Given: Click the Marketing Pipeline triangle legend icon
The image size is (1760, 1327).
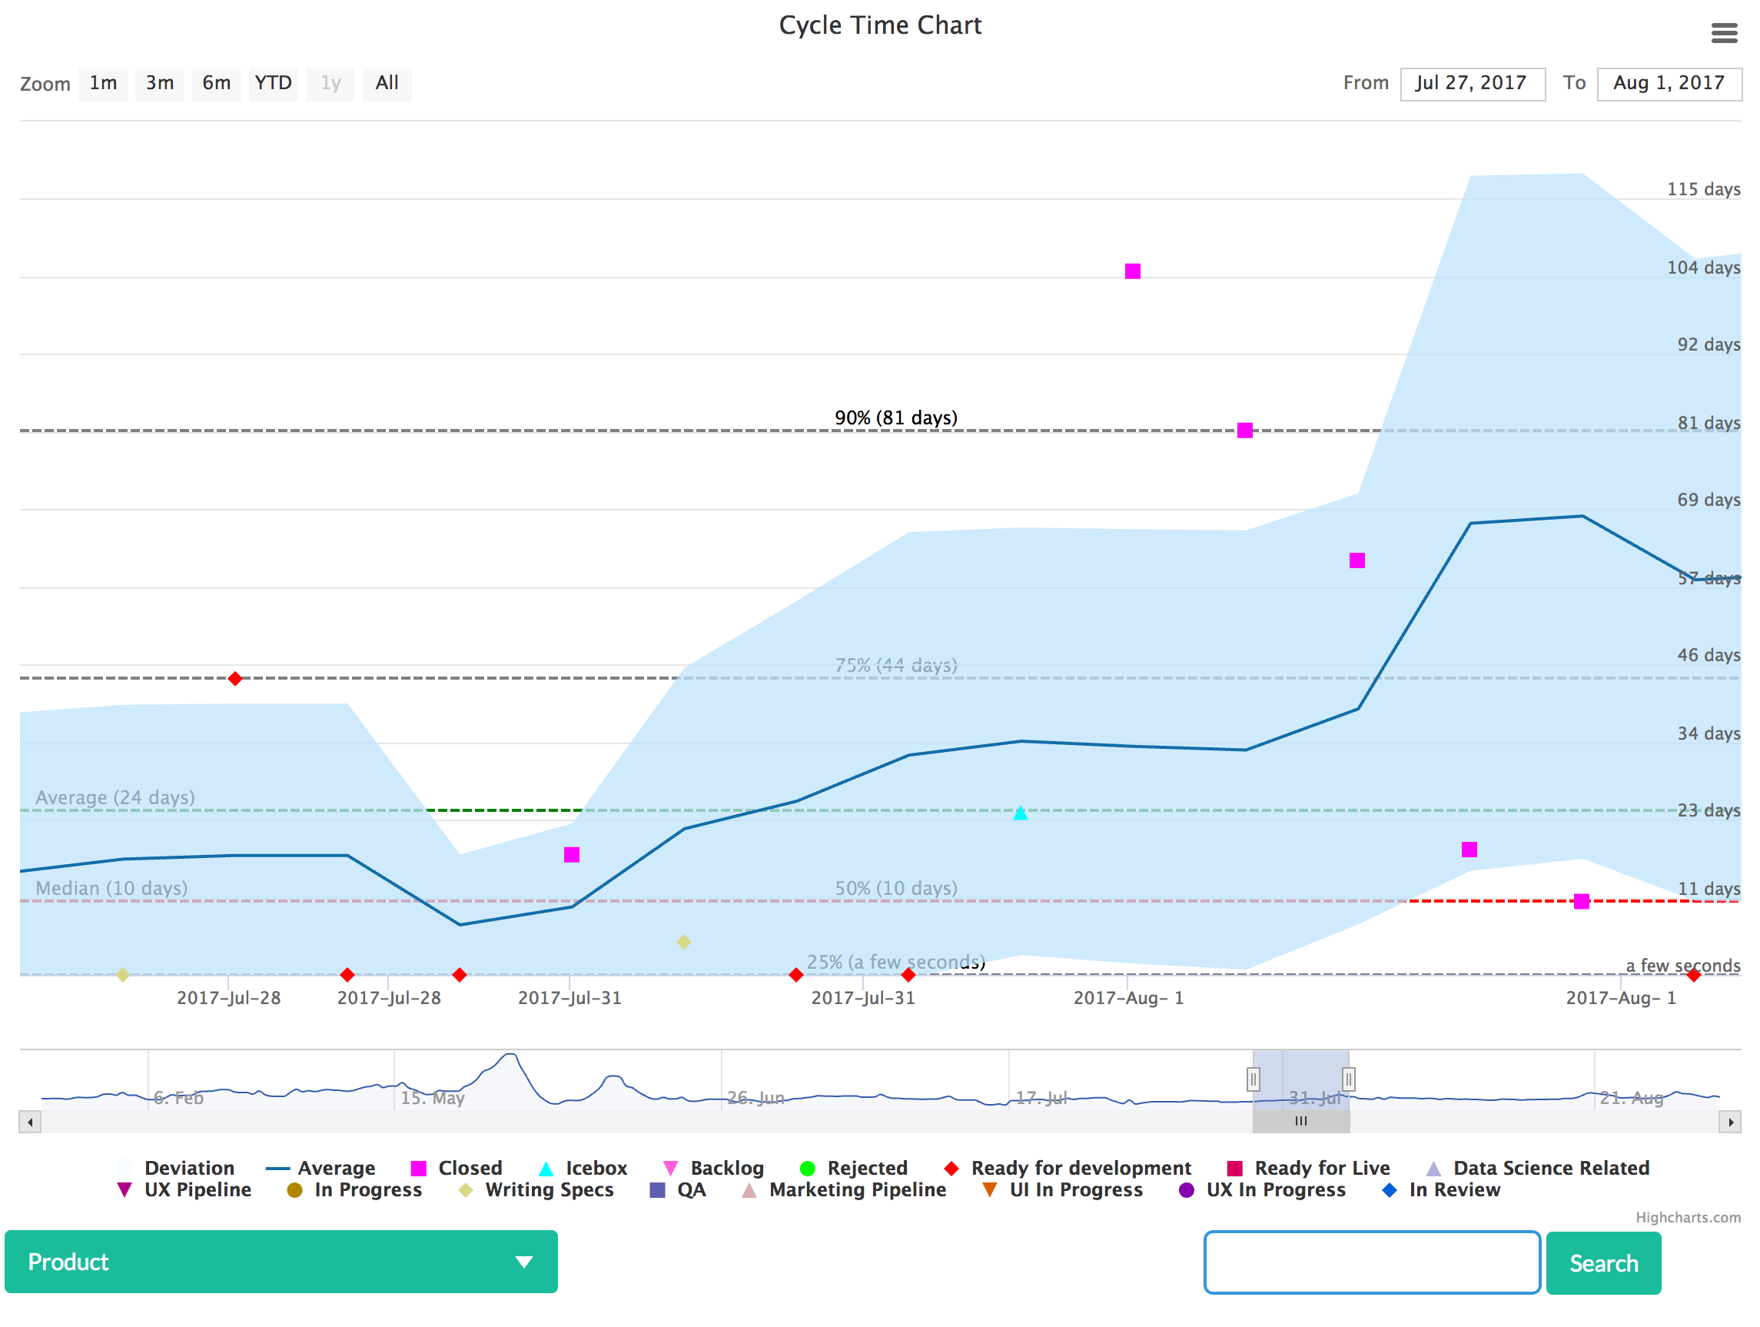Looking at the screenshot, I should click(x=748, y=1191).
